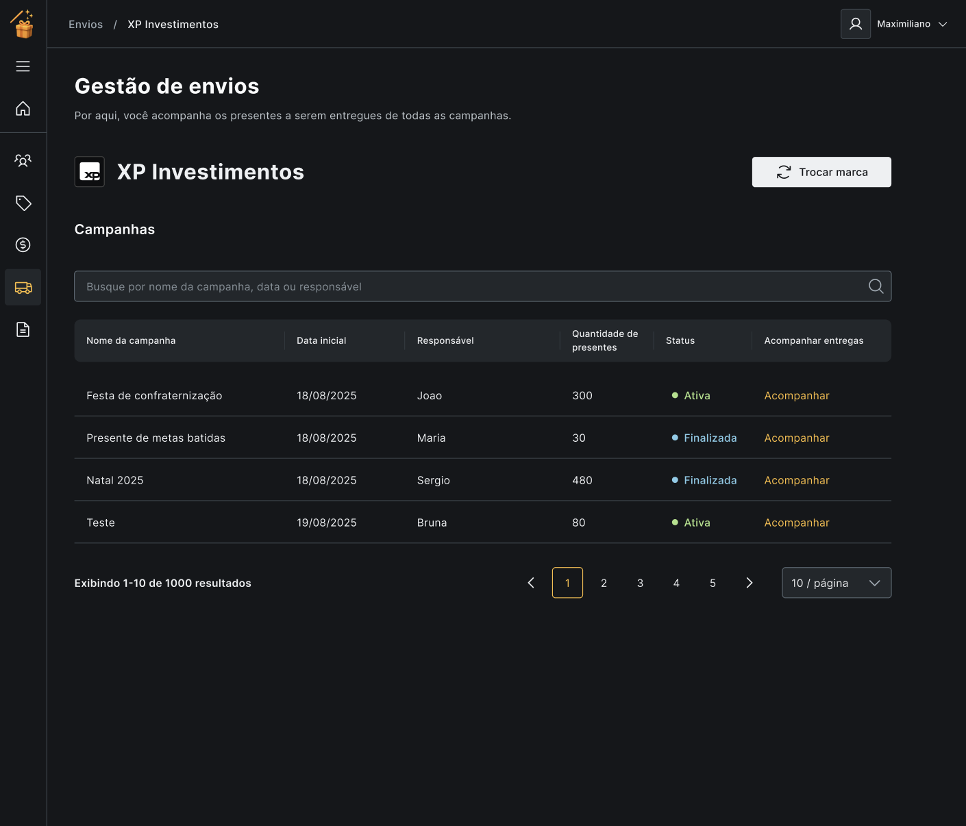966x826 pixels.
Task: Click Finalizada status in Natal 2025 row
Action: (x=704, y=480)
